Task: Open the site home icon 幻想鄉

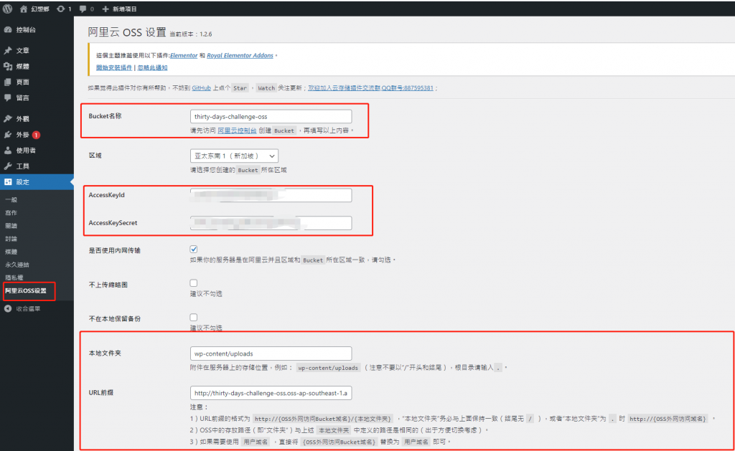Action: [x=24, y=9]
